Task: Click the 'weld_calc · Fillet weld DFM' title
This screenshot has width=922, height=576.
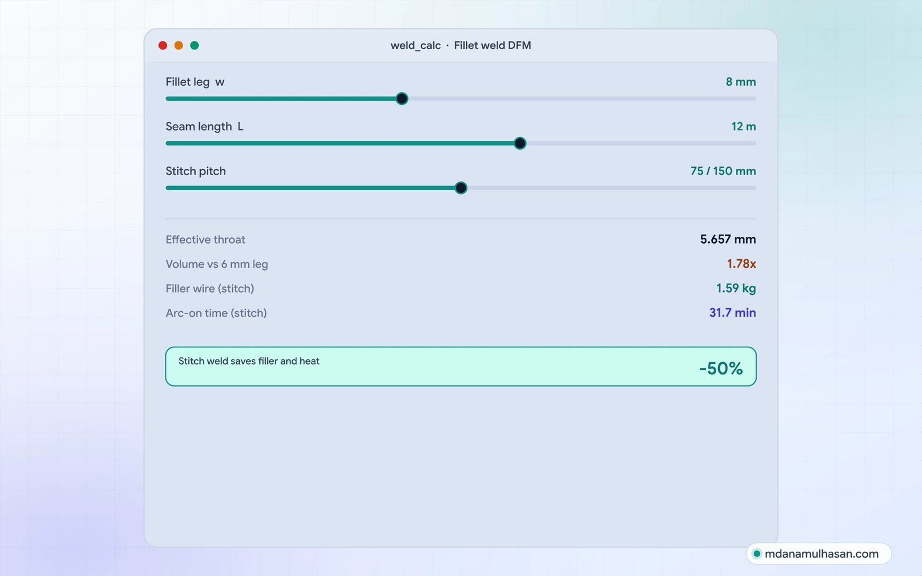Action: pos(461,46)
